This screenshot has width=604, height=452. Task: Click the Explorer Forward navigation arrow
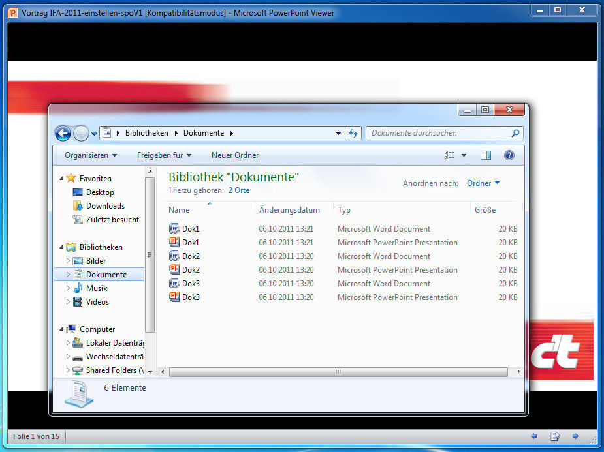click(81, 134)
